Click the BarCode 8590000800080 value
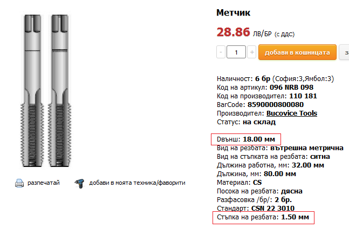The image size is (349, 228). pyautogui.click(x=275, y=104)
